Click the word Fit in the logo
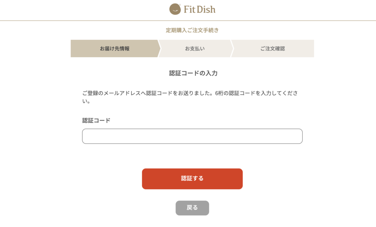376x227 pixels. (x=189, y=9)
